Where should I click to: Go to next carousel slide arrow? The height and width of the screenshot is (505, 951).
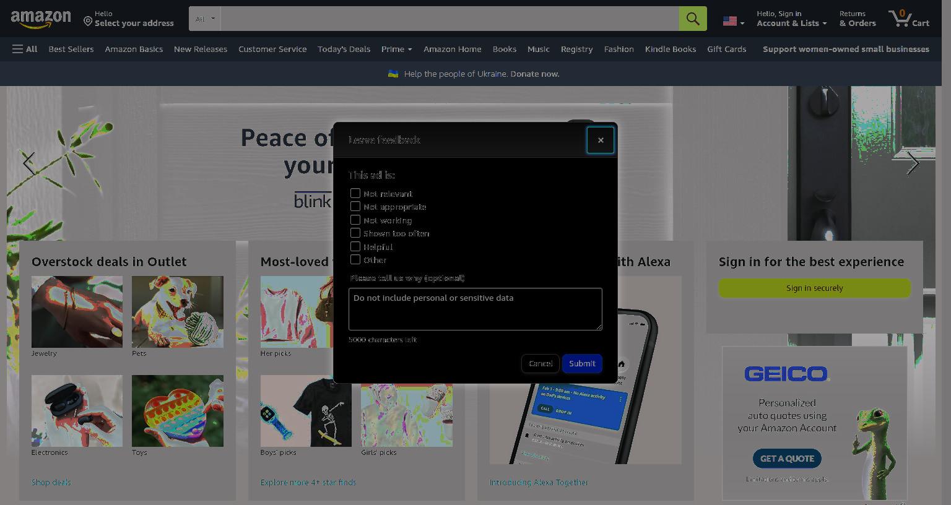[913, 163]
